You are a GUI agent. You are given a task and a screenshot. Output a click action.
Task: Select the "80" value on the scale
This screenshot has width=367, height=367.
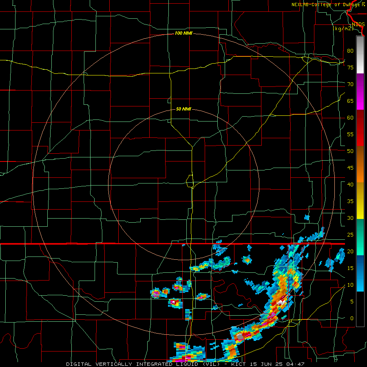tap(350, 51)
